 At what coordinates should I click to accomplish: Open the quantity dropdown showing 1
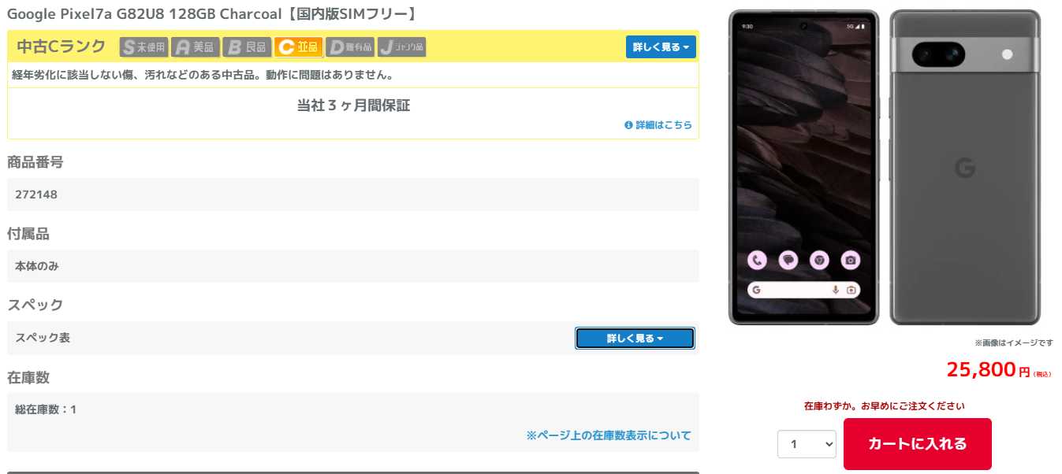point(807,444)
